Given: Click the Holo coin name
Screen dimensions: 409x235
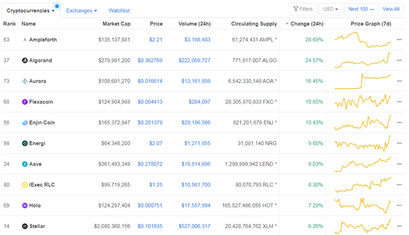Looking at the screenshot, I should (35, 205).
